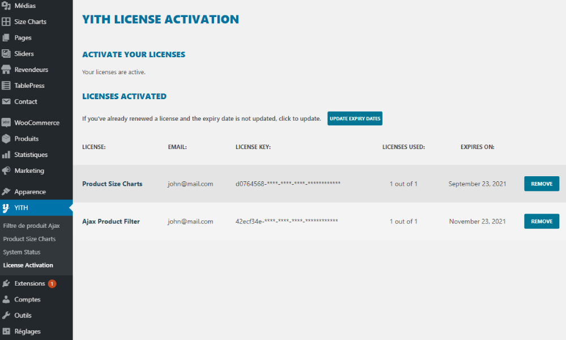Click the Pages icon in sidebar
This screenshot has width=566, height=340.
6,37
